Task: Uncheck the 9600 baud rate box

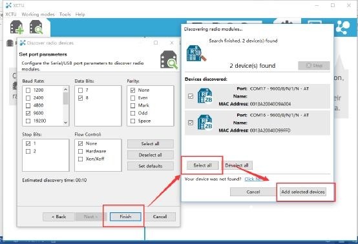Action: (28, 113)
